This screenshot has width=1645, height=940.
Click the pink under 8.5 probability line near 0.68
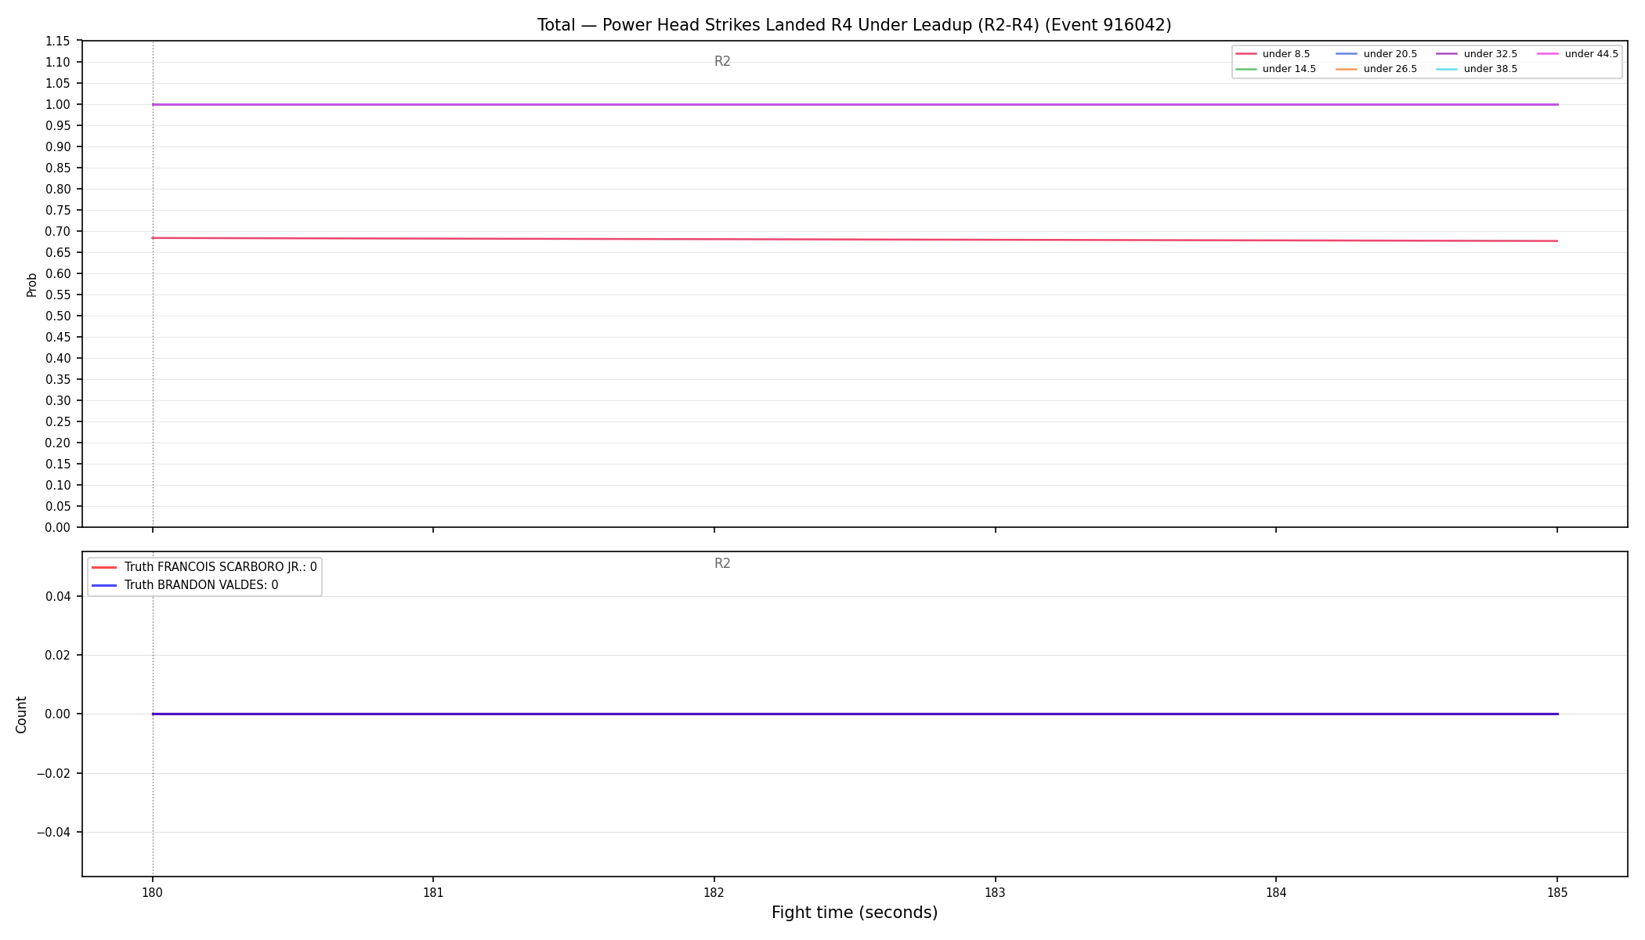point(854,240)
